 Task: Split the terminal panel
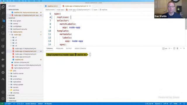pyautogui.click(x=174, y=48)
